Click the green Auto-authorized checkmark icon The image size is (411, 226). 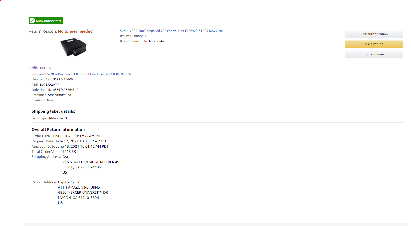pyautogui.click(x=32, y=21)
